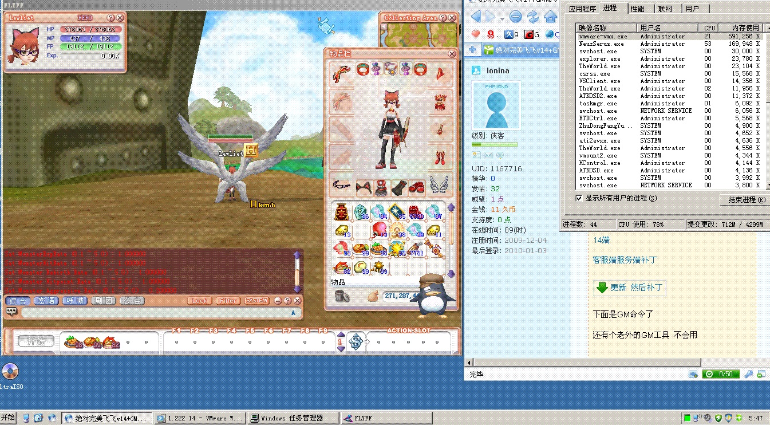Viewport: 770px width, 425px height.
Task: Open the Windows 开始 start button
Action: pos(8,418)
